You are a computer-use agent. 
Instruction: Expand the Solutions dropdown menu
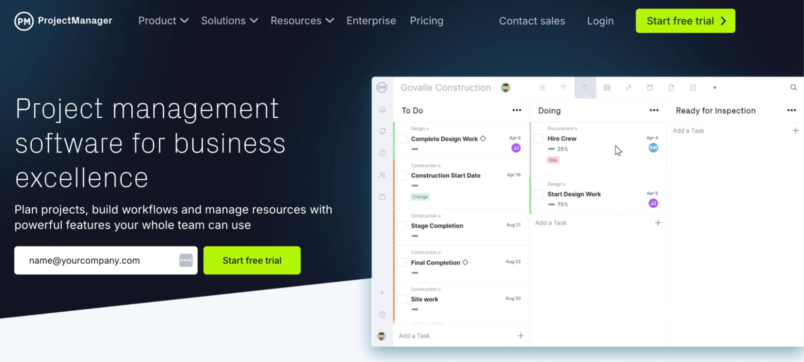point(229,20)
